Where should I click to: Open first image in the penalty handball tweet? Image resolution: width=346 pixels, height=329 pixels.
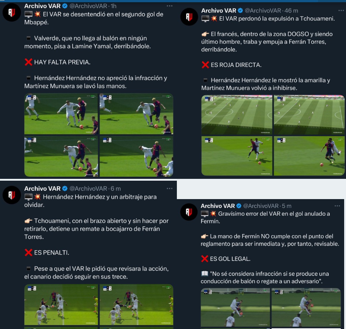[x=61, y=305]
